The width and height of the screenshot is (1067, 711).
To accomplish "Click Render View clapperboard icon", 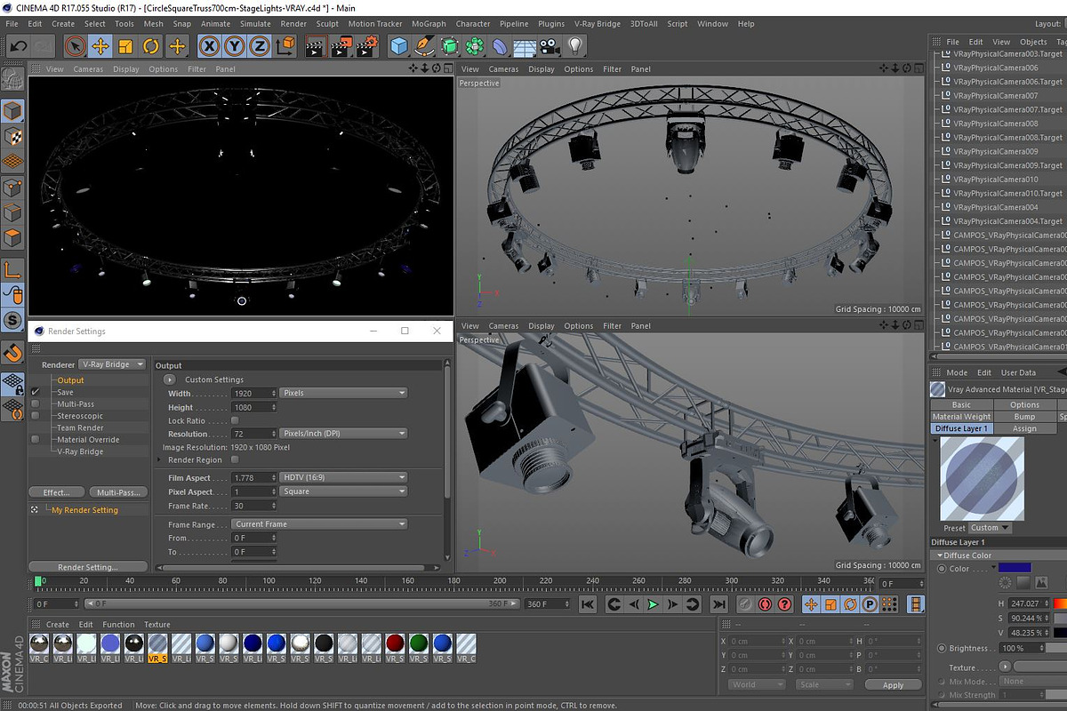I will 316,45.
